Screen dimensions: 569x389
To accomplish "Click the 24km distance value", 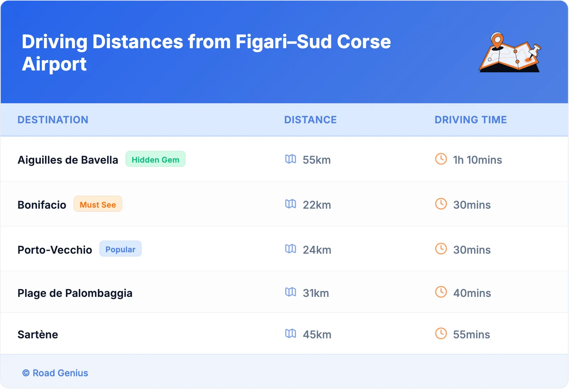I will point(317,250).
